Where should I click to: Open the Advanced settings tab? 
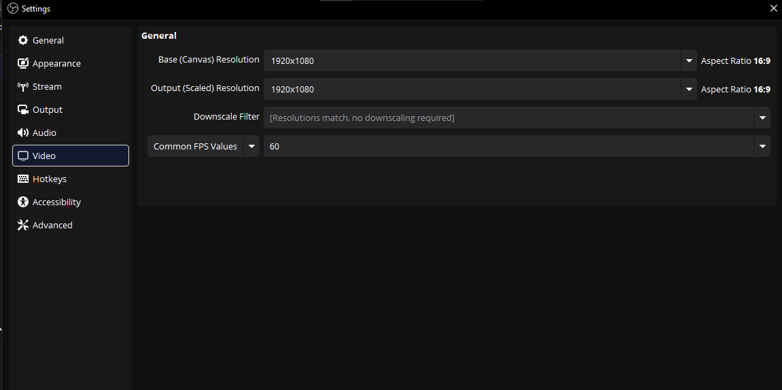pyautogui.click(x=71, y=225)
